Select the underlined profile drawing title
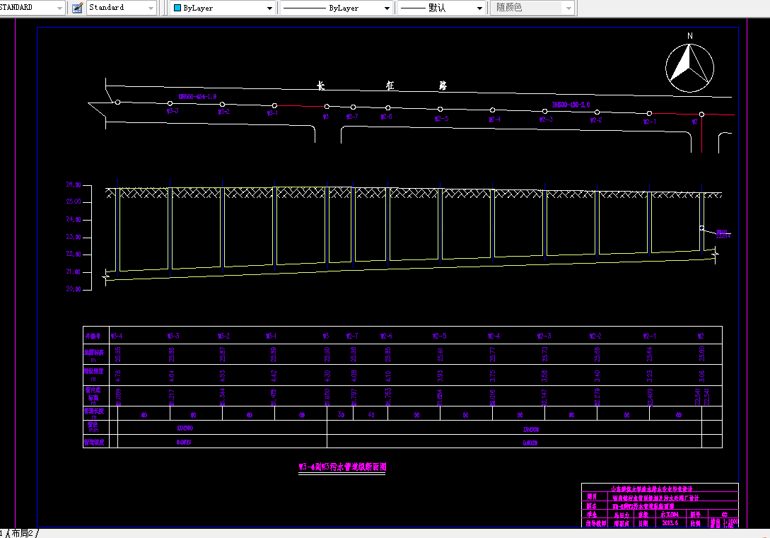 coord(342,467)
